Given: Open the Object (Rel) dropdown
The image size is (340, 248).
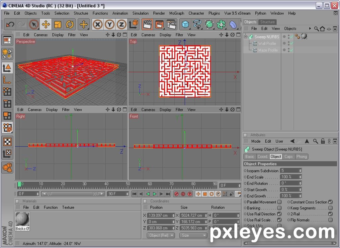Looking at the screenshot, I should coord(161,235).
